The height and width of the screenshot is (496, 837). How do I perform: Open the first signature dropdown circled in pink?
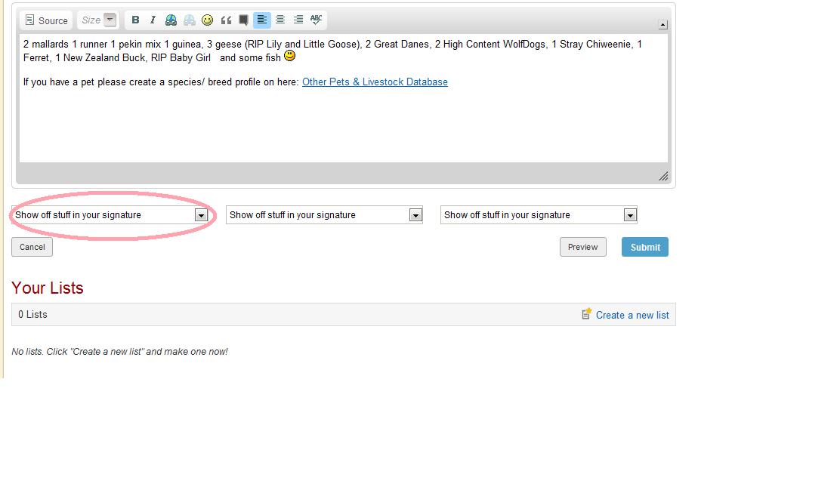[x=110, y=215]
